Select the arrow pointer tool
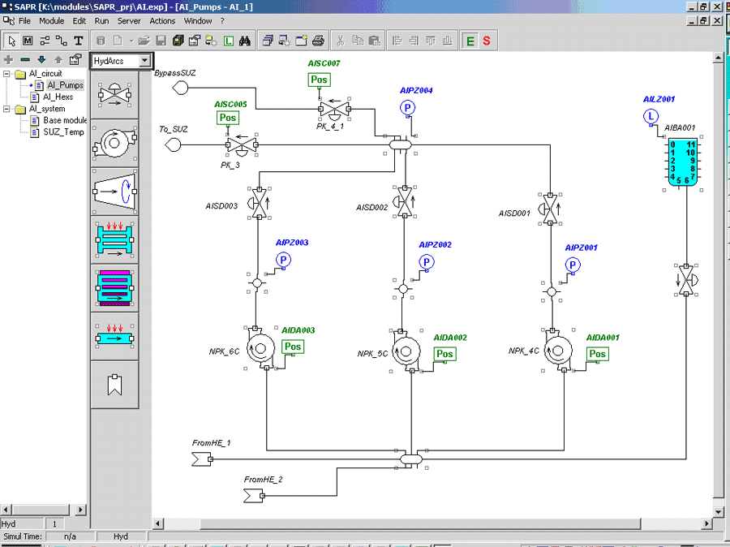 11,41
